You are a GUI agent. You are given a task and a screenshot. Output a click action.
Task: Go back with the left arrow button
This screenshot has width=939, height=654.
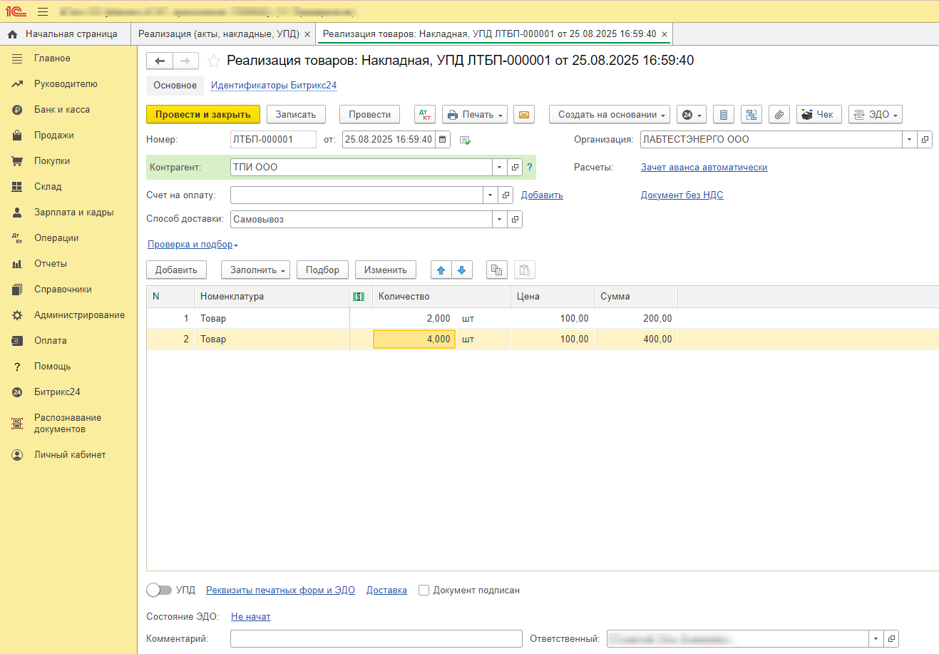(x=160, y=61)
